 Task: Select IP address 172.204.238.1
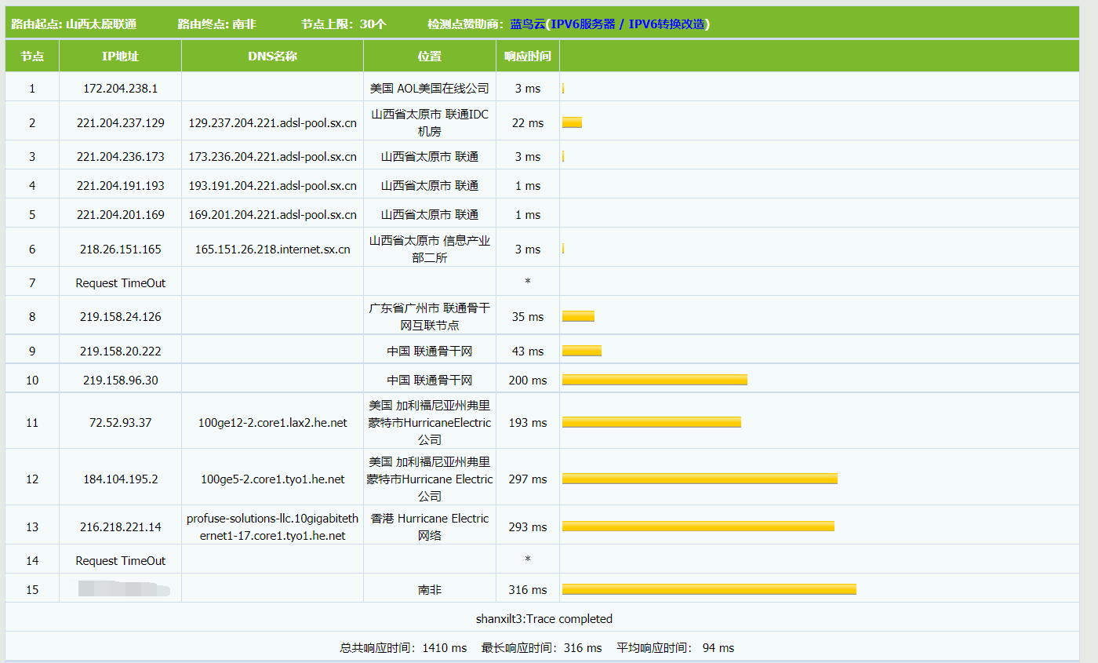point(121,89)
